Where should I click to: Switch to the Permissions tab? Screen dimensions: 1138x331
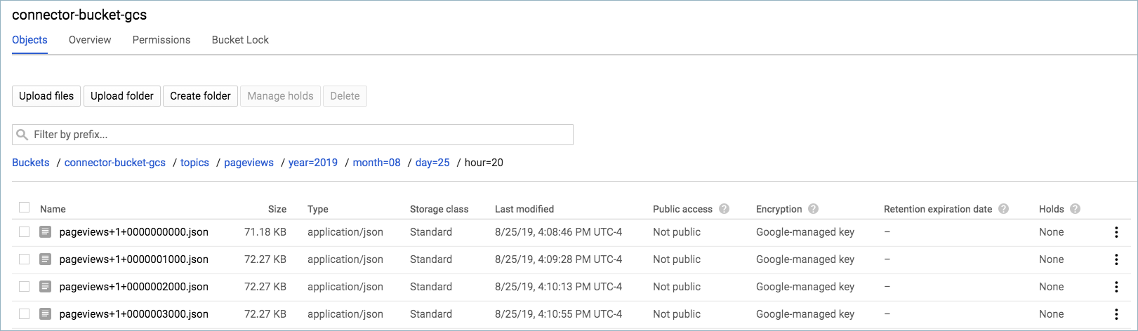(x=161, y=40)
